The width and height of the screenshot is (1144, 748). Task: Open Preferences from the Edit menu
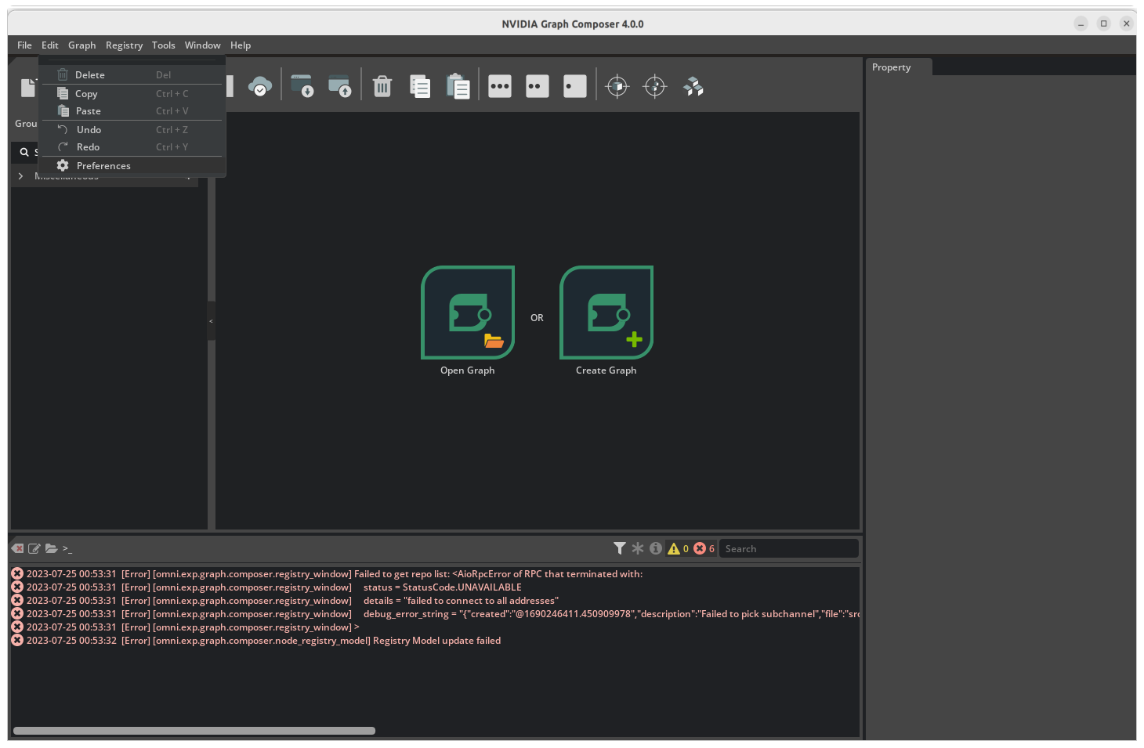point(132,166)
